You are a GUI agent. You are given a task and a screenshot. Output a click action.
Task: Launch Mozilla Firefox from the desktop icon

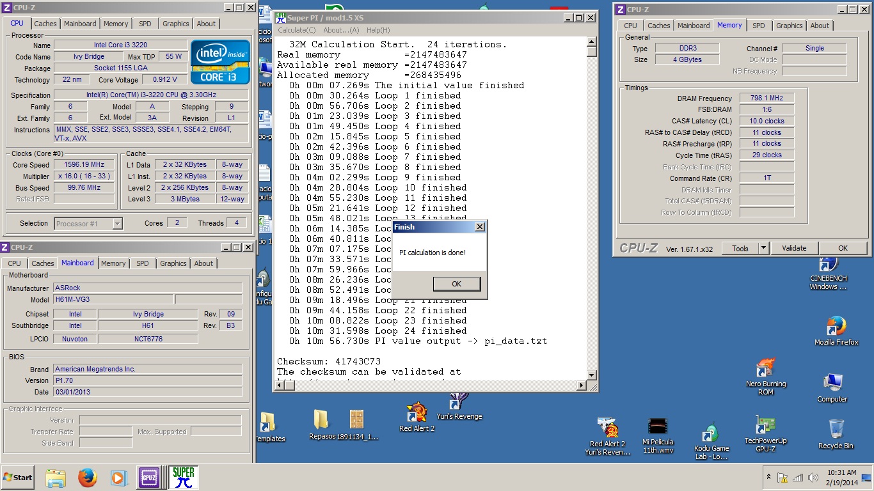pos(836,331)
